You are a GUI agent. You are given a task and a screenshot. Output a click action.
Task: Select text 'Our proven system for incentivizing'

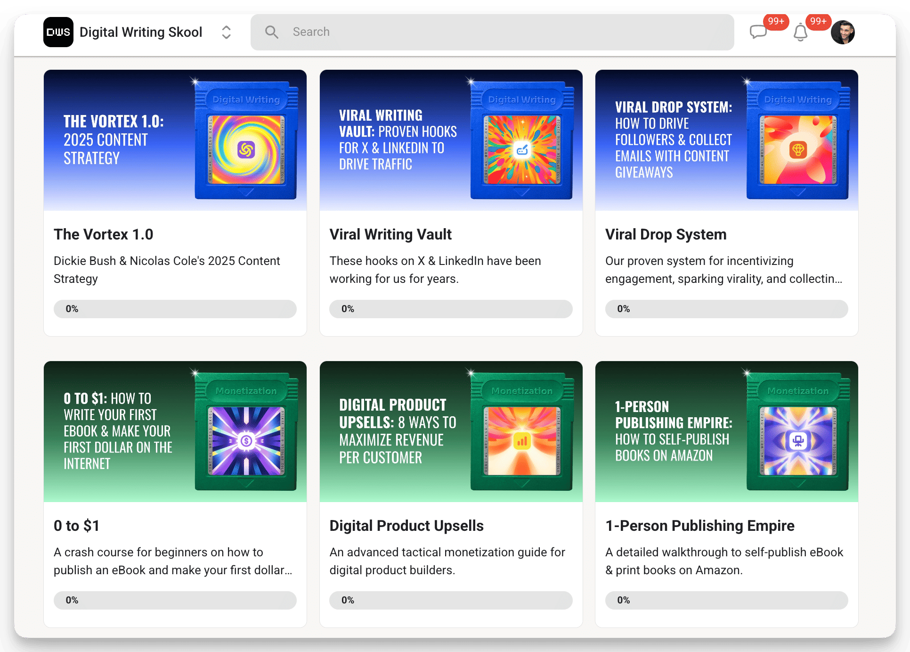tap(699, 261)
